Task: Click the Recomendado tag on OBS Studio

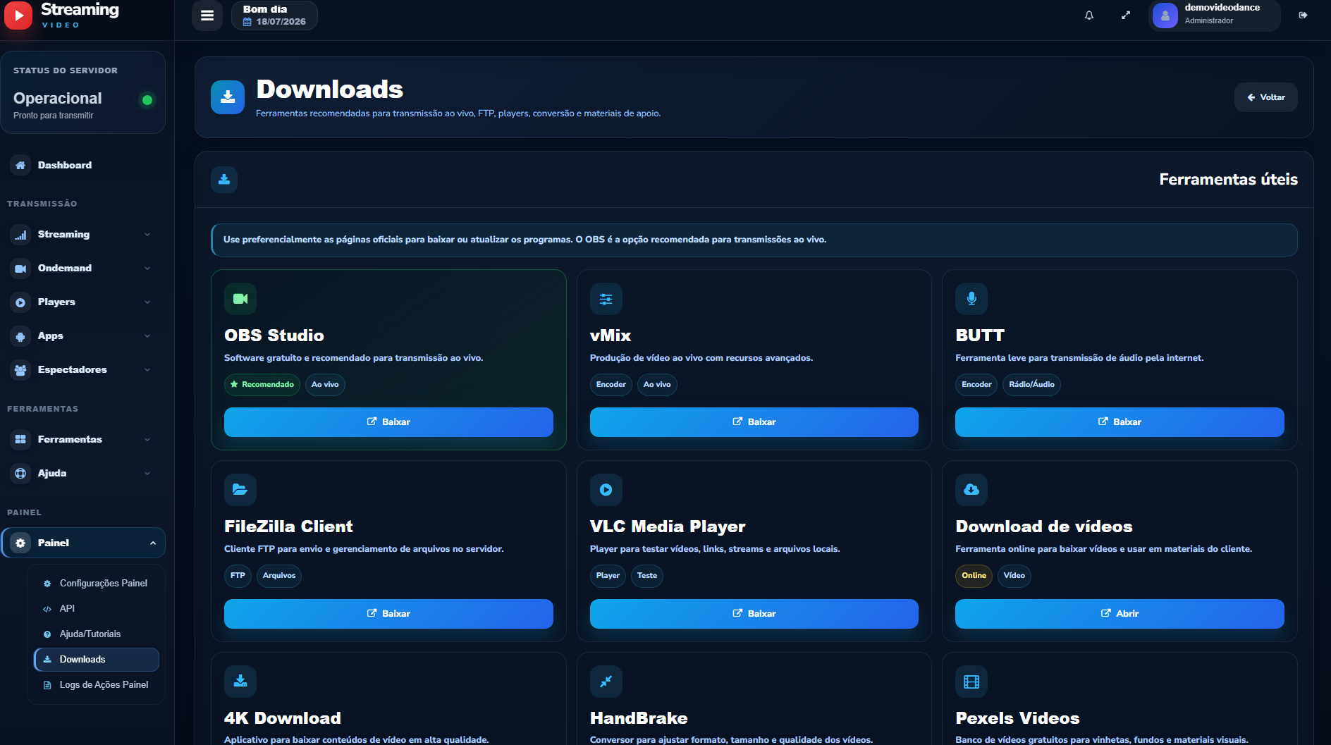Action: 262,384
